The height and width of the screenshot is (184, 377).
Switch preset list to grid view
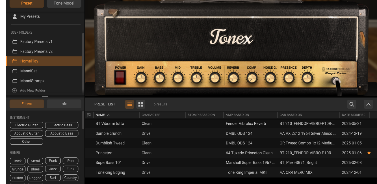[x=140, y=104]
